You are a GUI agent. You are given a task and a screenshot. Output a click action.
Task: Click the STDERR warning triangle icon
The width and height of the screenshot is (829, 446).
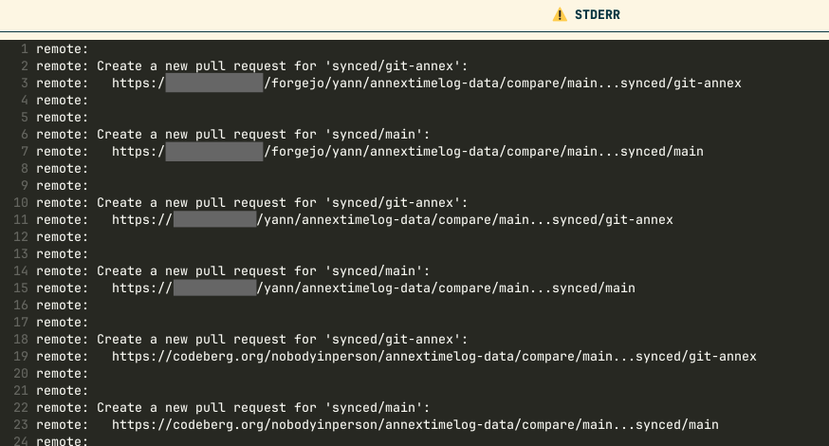[560, 15]
